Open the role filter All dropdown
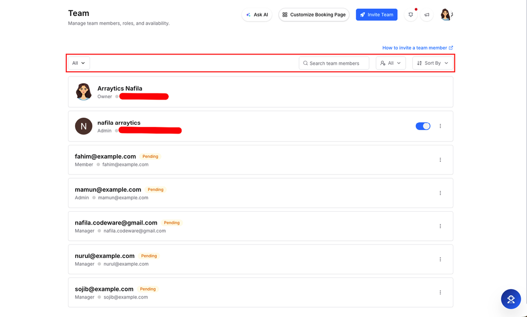The width and height of the screenshot is (527, 317). (x=391, y=63)
